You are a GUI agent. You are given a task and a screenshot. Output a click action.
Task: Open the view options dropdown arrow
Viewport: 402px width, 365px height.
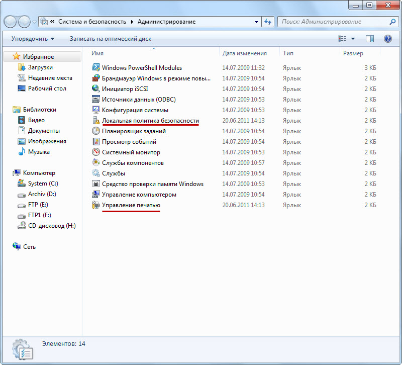pos(353,39)
